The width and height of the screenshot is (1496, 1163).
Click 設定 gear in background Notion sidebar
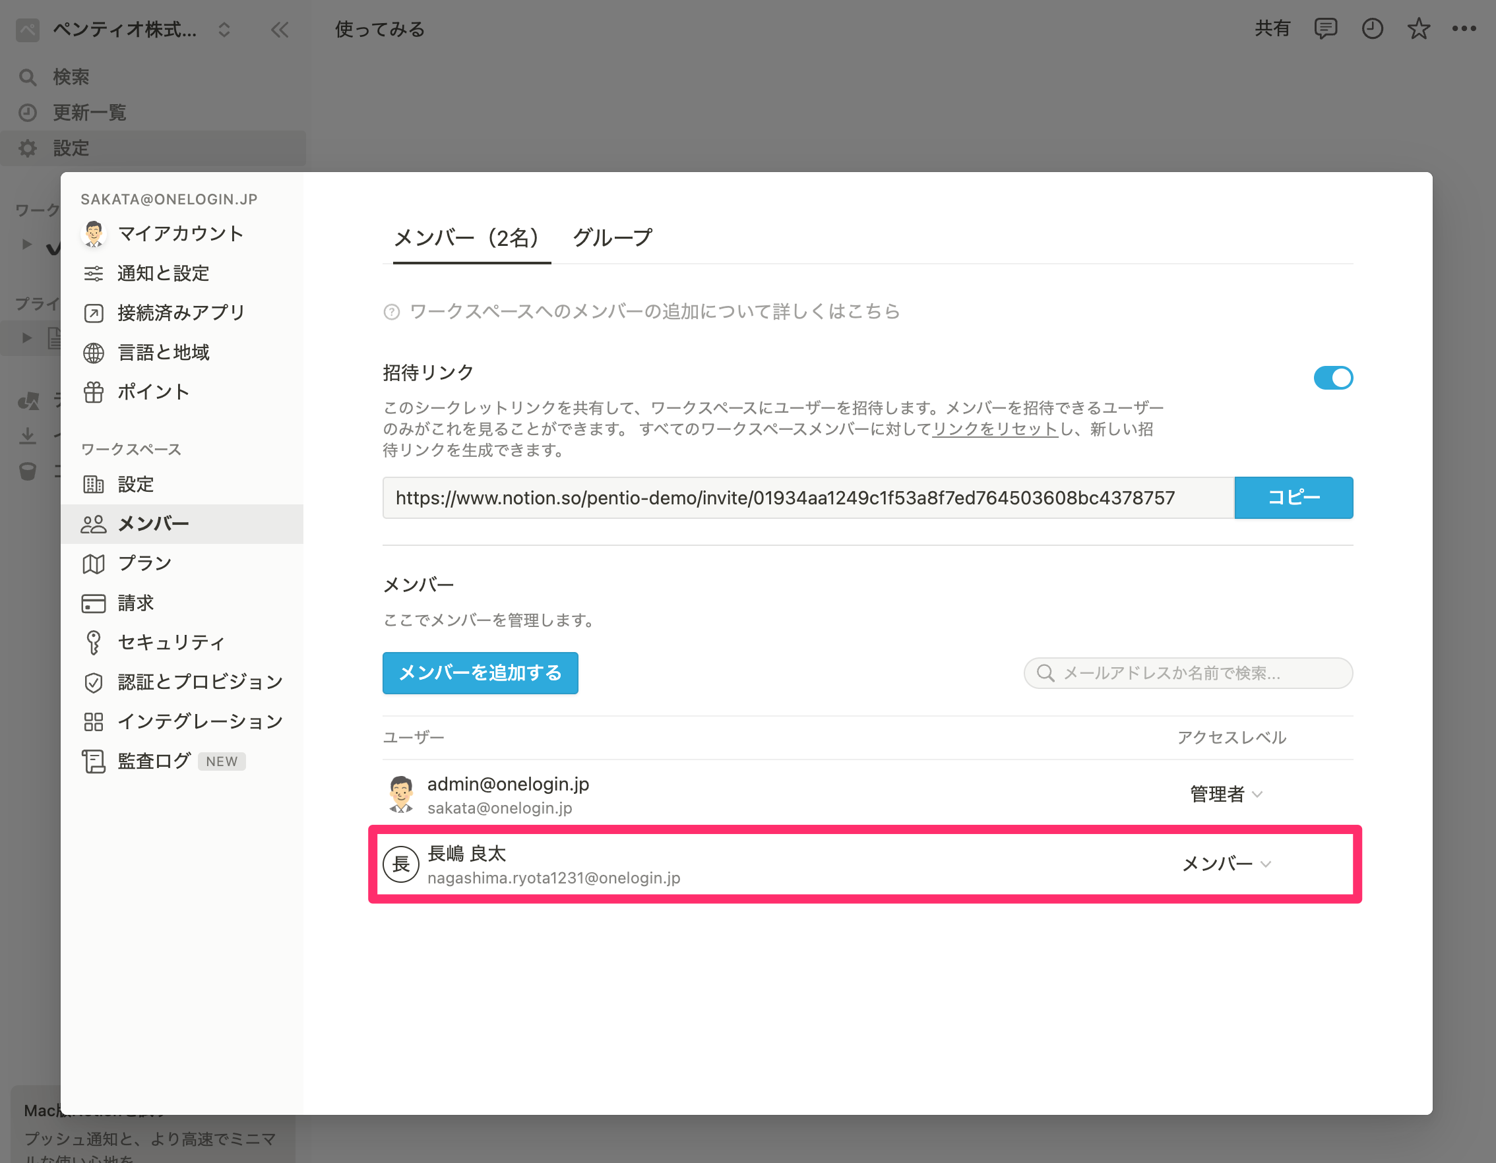[x=28, y=148]
